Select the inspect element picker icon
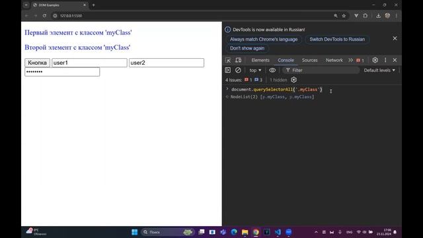 tap(228, 60)
